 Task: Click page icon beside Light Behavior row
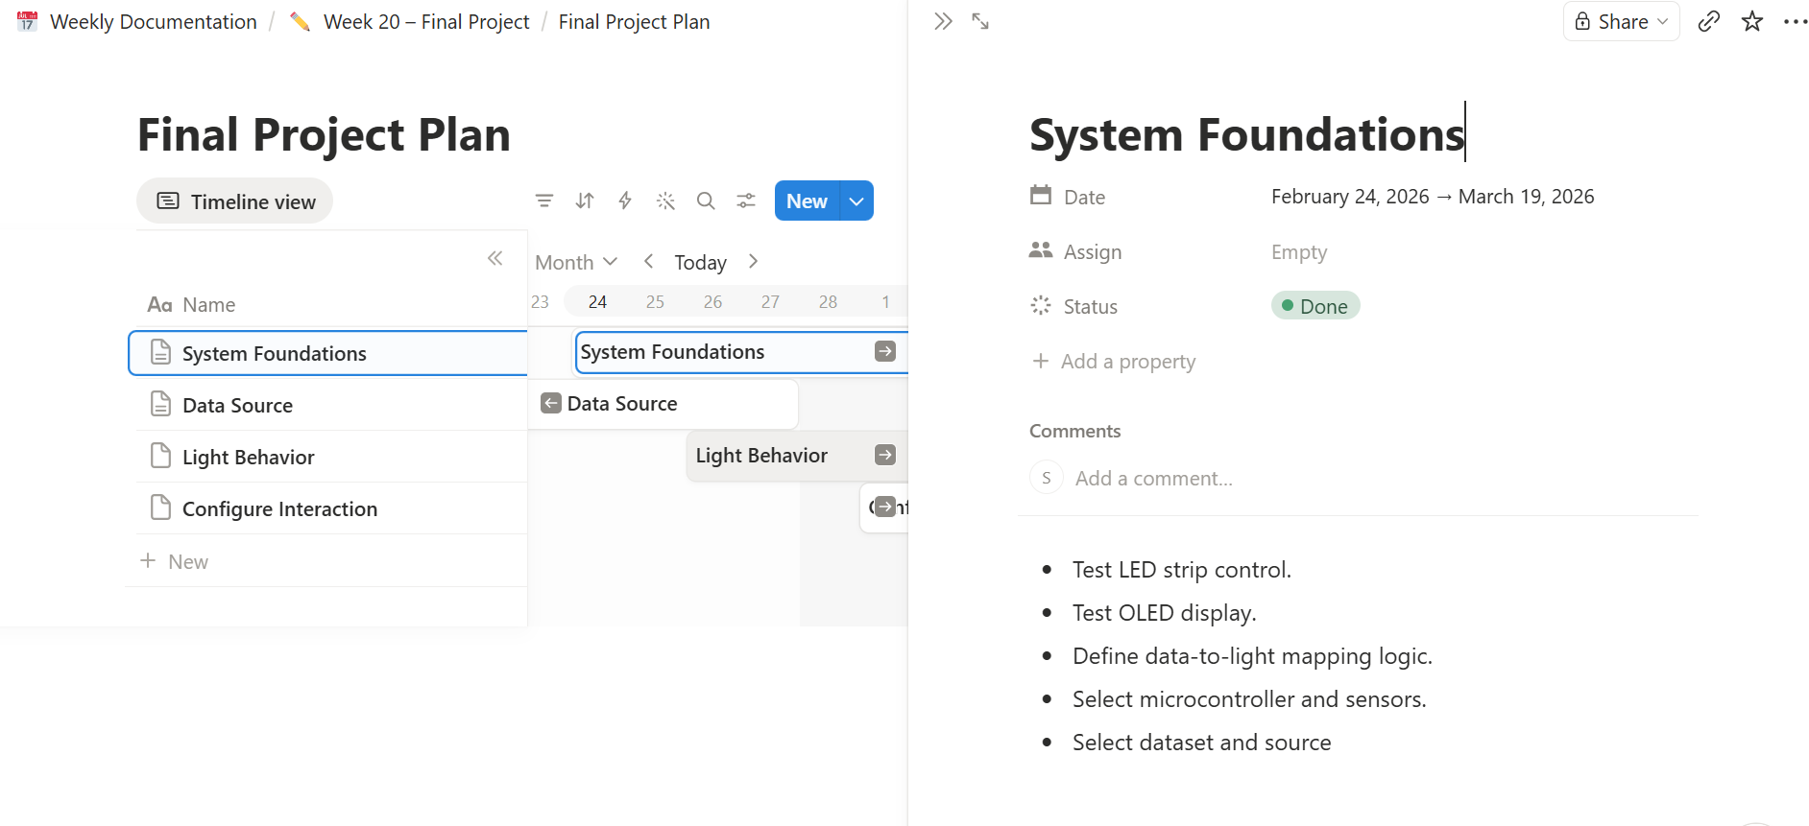click(x=161, y=456)
